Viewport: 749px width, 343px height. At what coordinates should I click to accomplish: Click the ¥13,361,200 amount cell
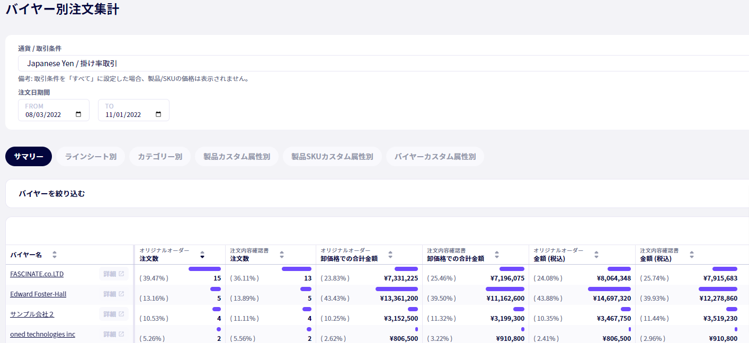point(399,298)
